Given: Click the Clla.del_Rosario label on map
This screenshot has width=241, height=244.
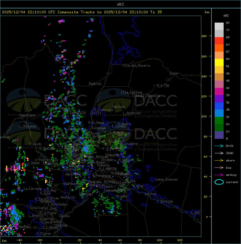Looking at the screenshot, I should (x=136, y=65).
